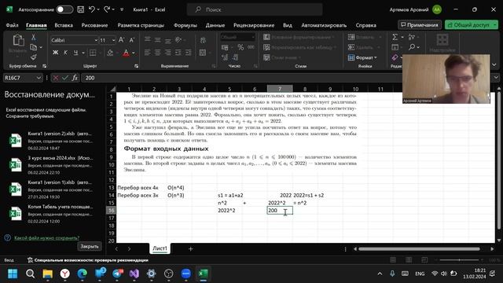
Task: Click the font color red A swatch
Action: (126, 53)
